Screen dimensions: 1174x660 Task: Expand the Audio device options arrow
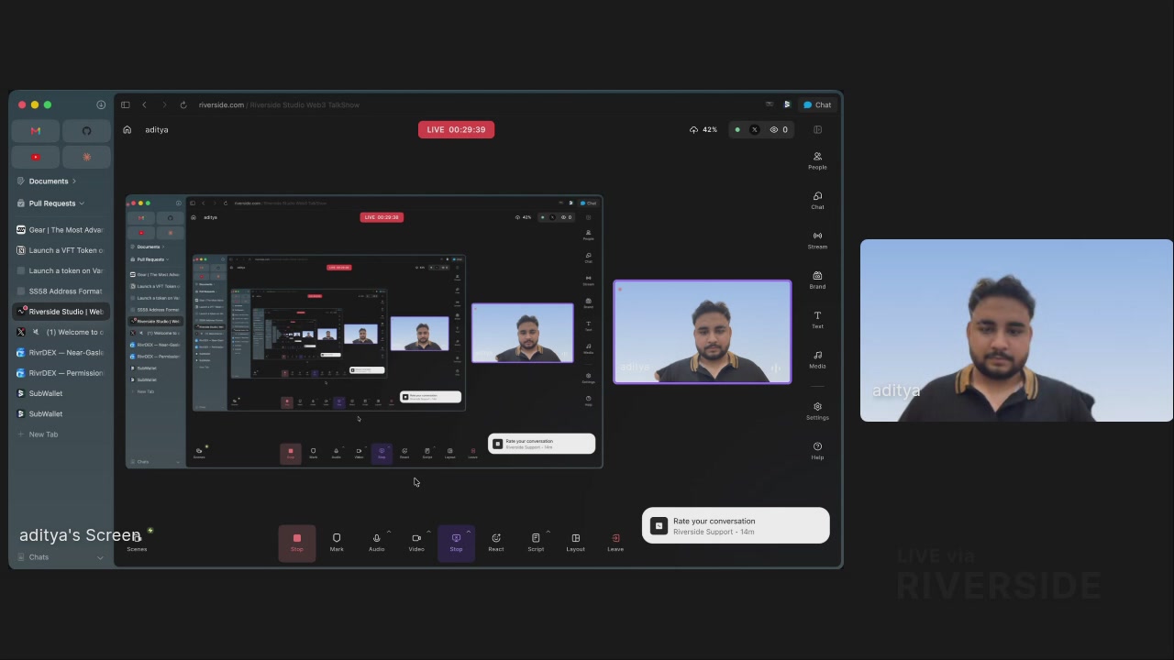tap(388, 532)
